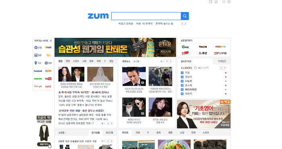The width and height of the screenshot is (282, 149).
Task: Open the 쇼핑홈 link
Action: point(62,132)
